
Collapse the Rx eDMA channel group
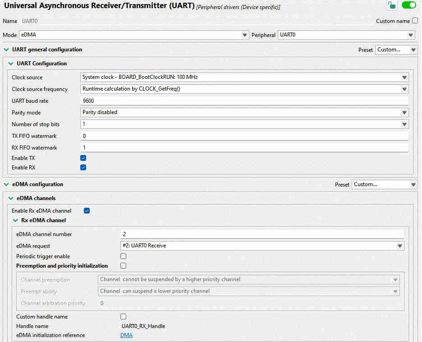(15, 220)
